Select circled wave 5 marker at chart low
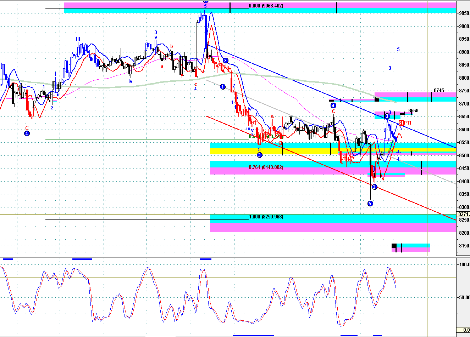The image size is (470, 337). pyautogui.click(x=370, y=204)
